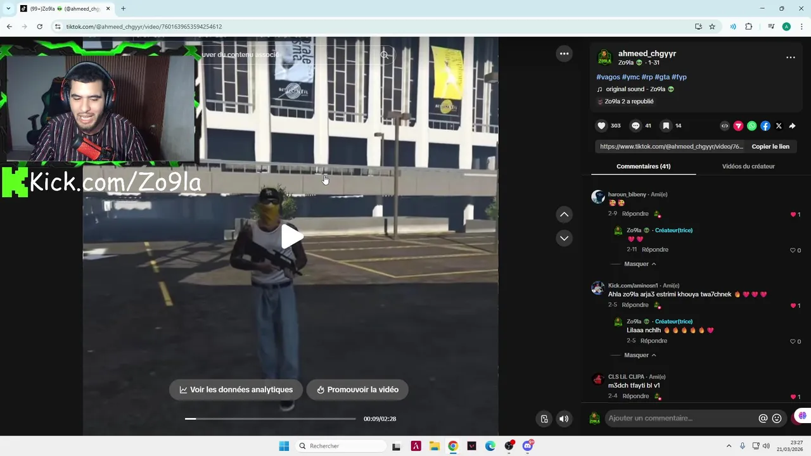
Task: Open the emoji picker in comment box
Action: point(777,418)
